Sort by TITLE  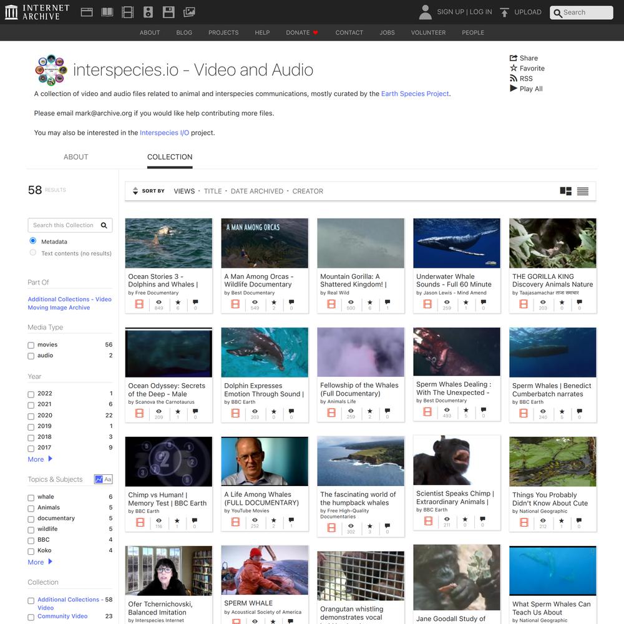213,191
